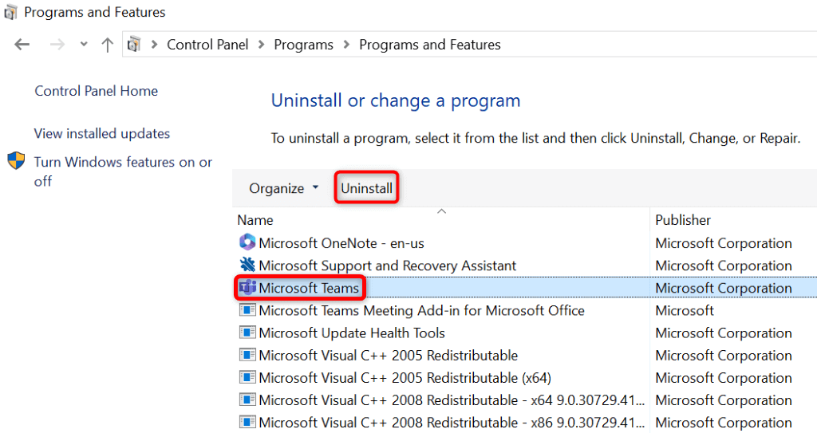This screenshot has width=817, height=433.
Task: Click the Support and Recovery Assistant icon
Action: point(247,266)
